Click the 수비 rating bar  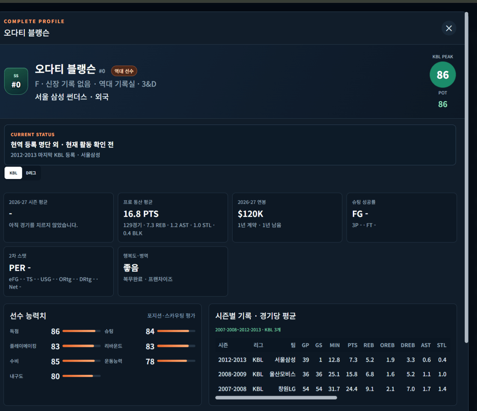[82, 361]
